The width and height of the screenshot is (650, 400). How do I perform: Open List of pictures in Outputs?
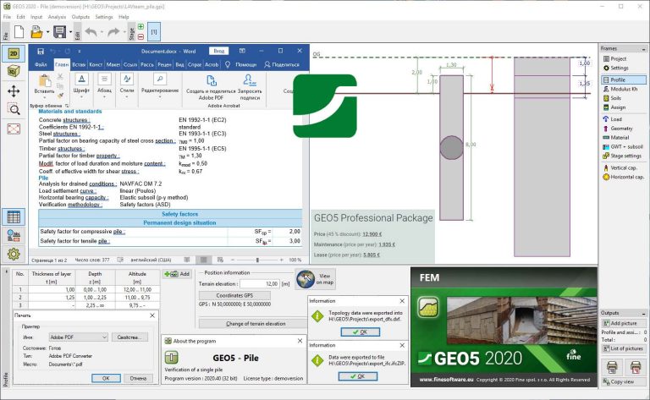[x=624, y=348]
